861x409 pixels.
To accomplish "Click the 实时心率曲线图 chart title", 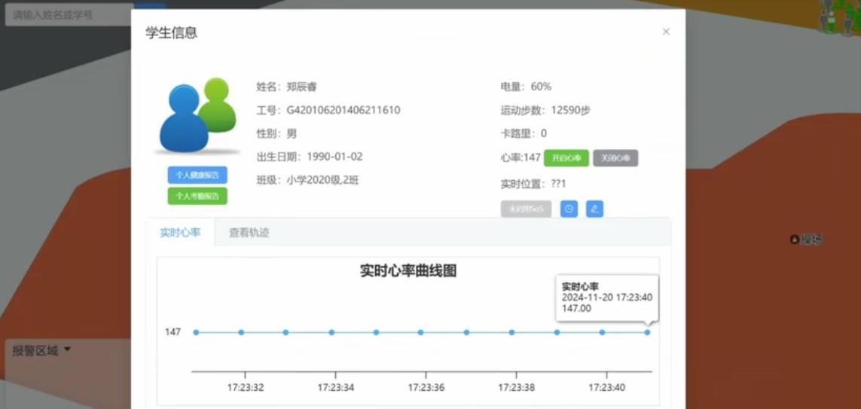I will [408, 271].
